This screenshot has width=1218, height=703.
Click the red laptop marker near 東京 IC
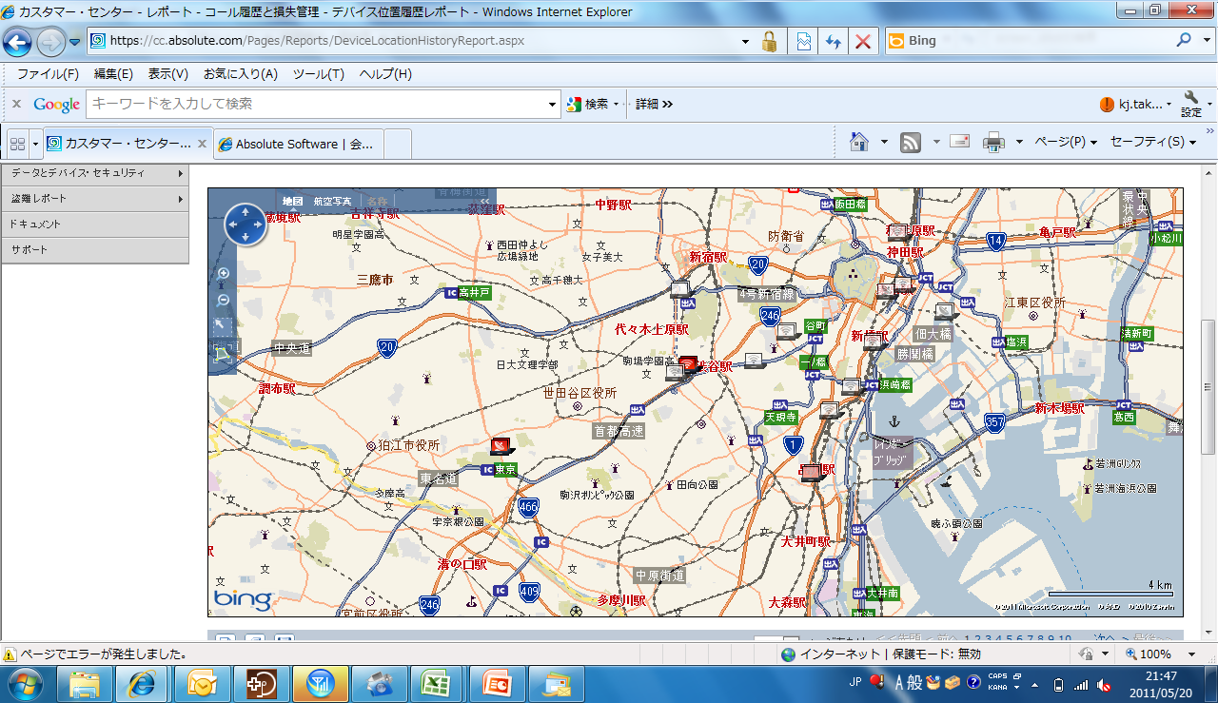pos(501,445)
